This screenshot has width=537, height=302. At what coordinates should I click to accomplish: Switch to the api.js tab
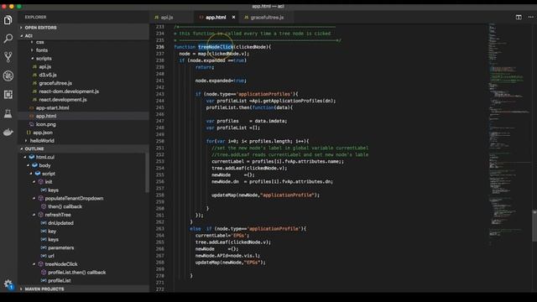(168, 17)
